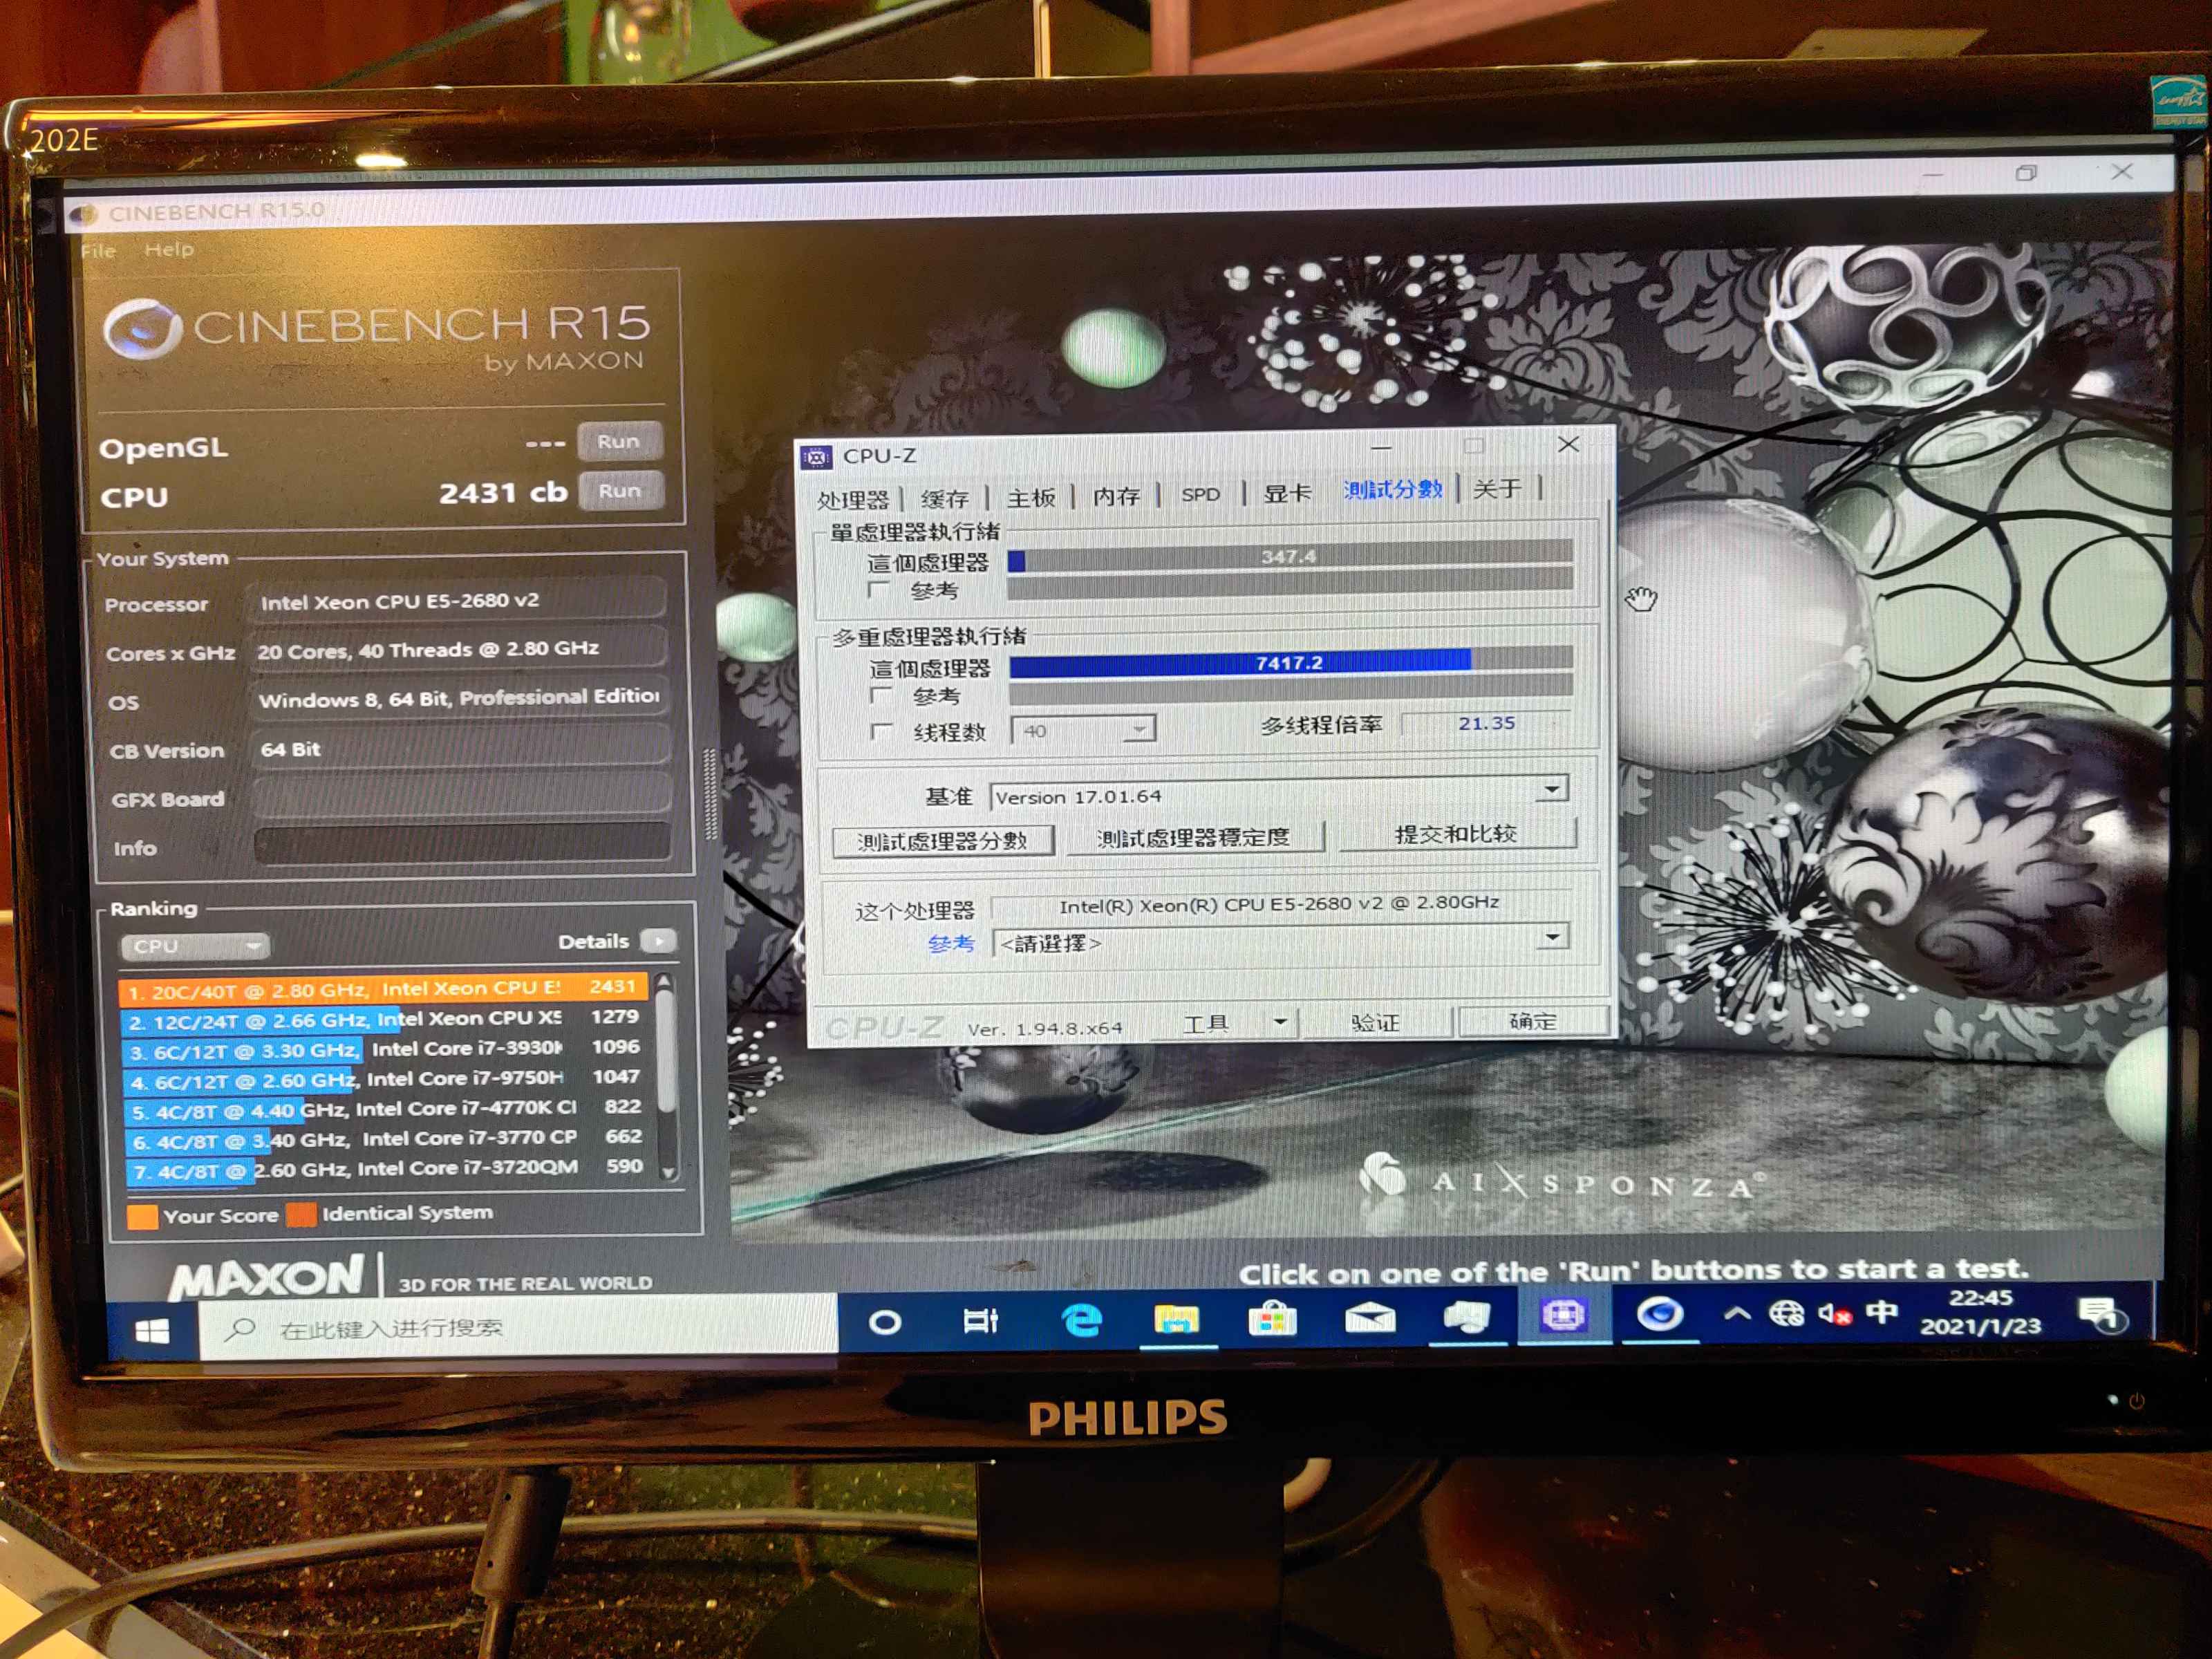Select ranking row 1 with score 2431
2212x1659 pixels.
pyautogui.click(x=383, y=989)
